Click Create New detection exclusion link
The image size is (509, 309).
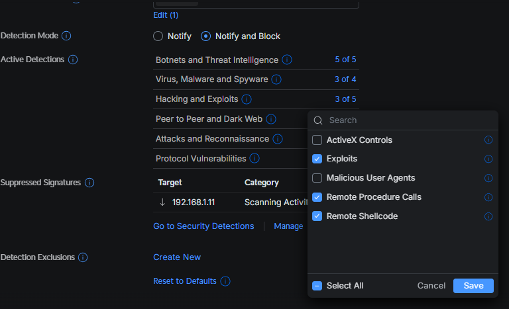tap(177, 257)
